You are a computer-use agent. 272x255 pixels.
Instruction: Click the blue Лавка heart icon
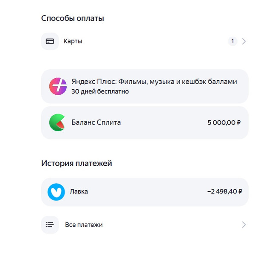(56, 192)
